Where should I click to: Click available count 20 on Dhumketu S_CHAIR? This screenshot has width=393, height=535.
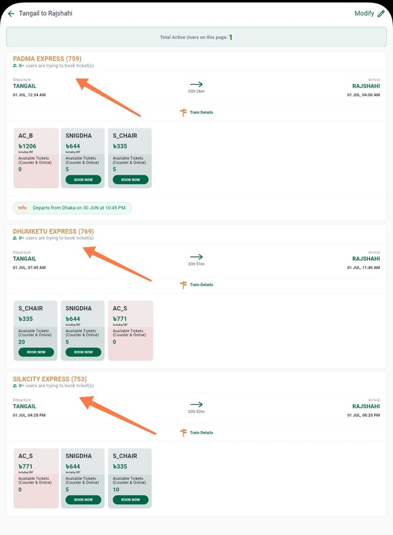(21, 342)
